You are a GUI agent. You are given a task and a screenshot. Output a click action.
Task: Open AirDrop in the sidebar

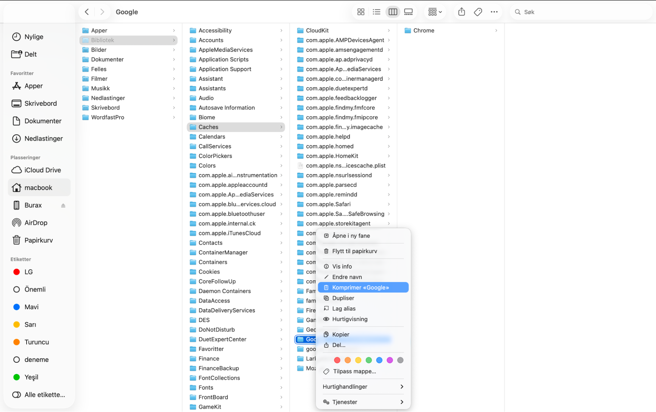(x=39, y=223)
